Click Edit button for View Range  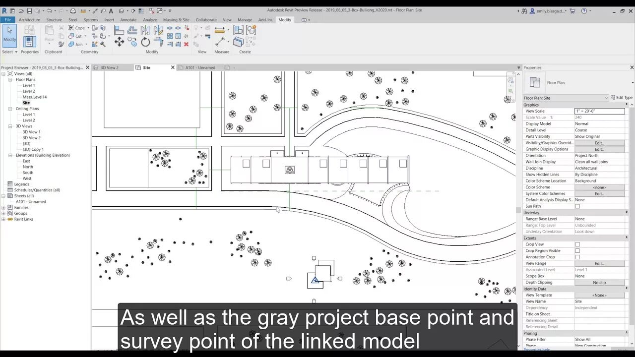tap(599, 264)
